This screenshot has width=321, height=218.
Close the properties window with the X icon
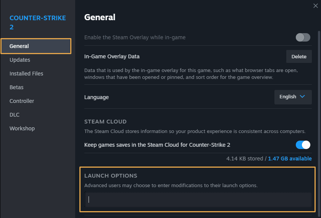(x=315, y=6)
